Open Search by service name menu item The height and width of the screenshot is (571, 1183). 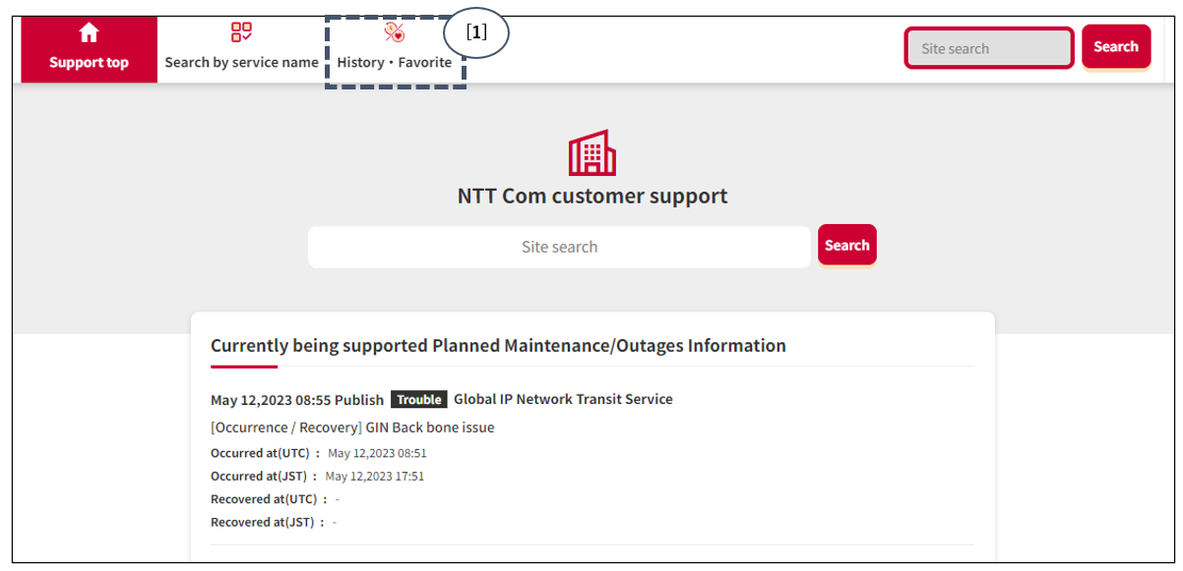click(x=241, y=49)
